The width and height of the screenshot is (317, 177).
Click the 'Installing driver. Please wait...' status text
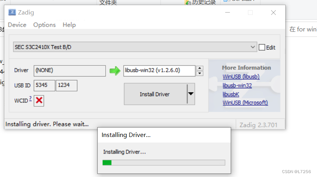[x=47, y=124]
